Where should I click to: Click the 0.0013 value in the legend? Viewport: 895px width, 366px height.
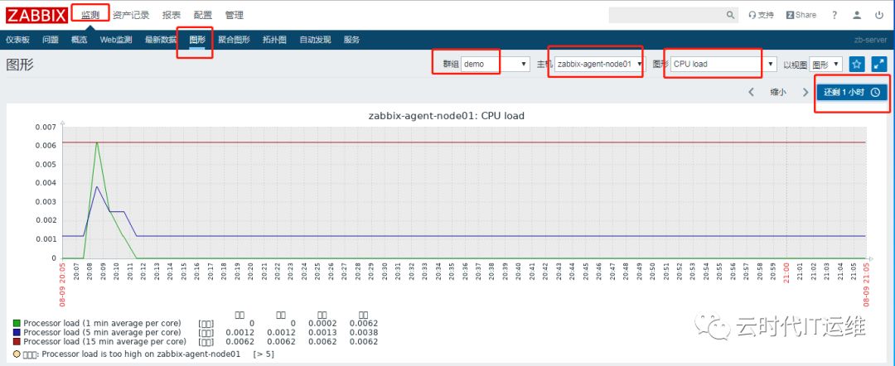(x=324, y=332)
